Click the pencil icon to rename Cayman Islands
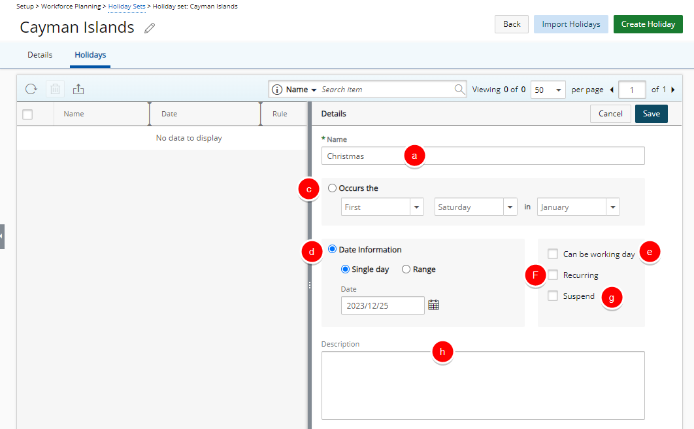The image size is (694, 429). 150,28
